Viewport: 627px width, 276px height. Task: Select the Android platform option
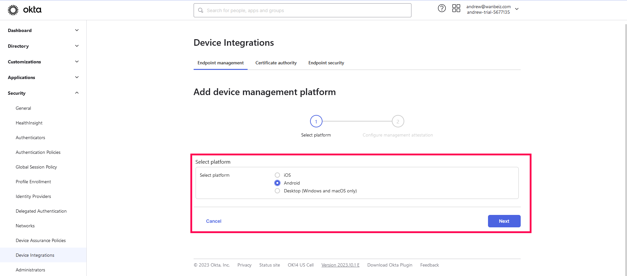[277, 183]
